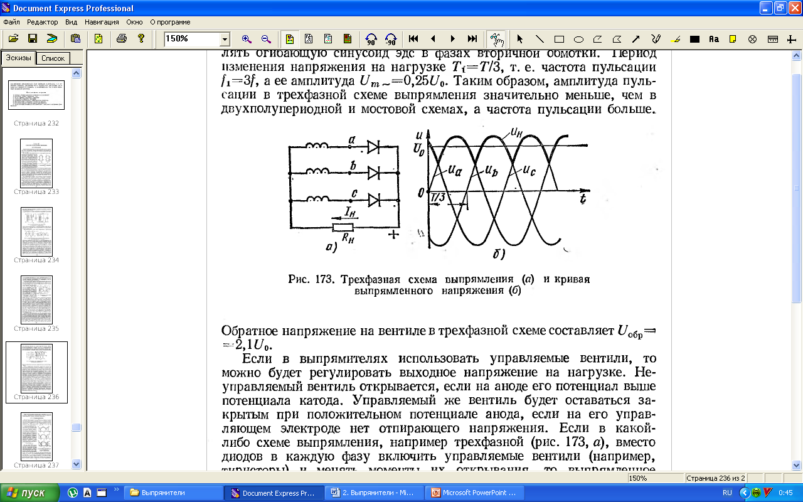Click the thumbnail panel scrollbar thumb
The height and width of the screenshot is (502, 803).
click(77, 427)
